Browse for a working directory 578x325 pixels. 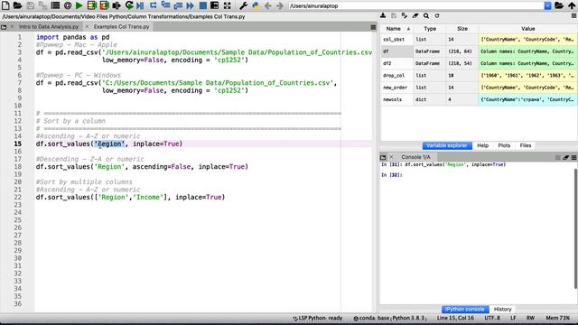559,5
